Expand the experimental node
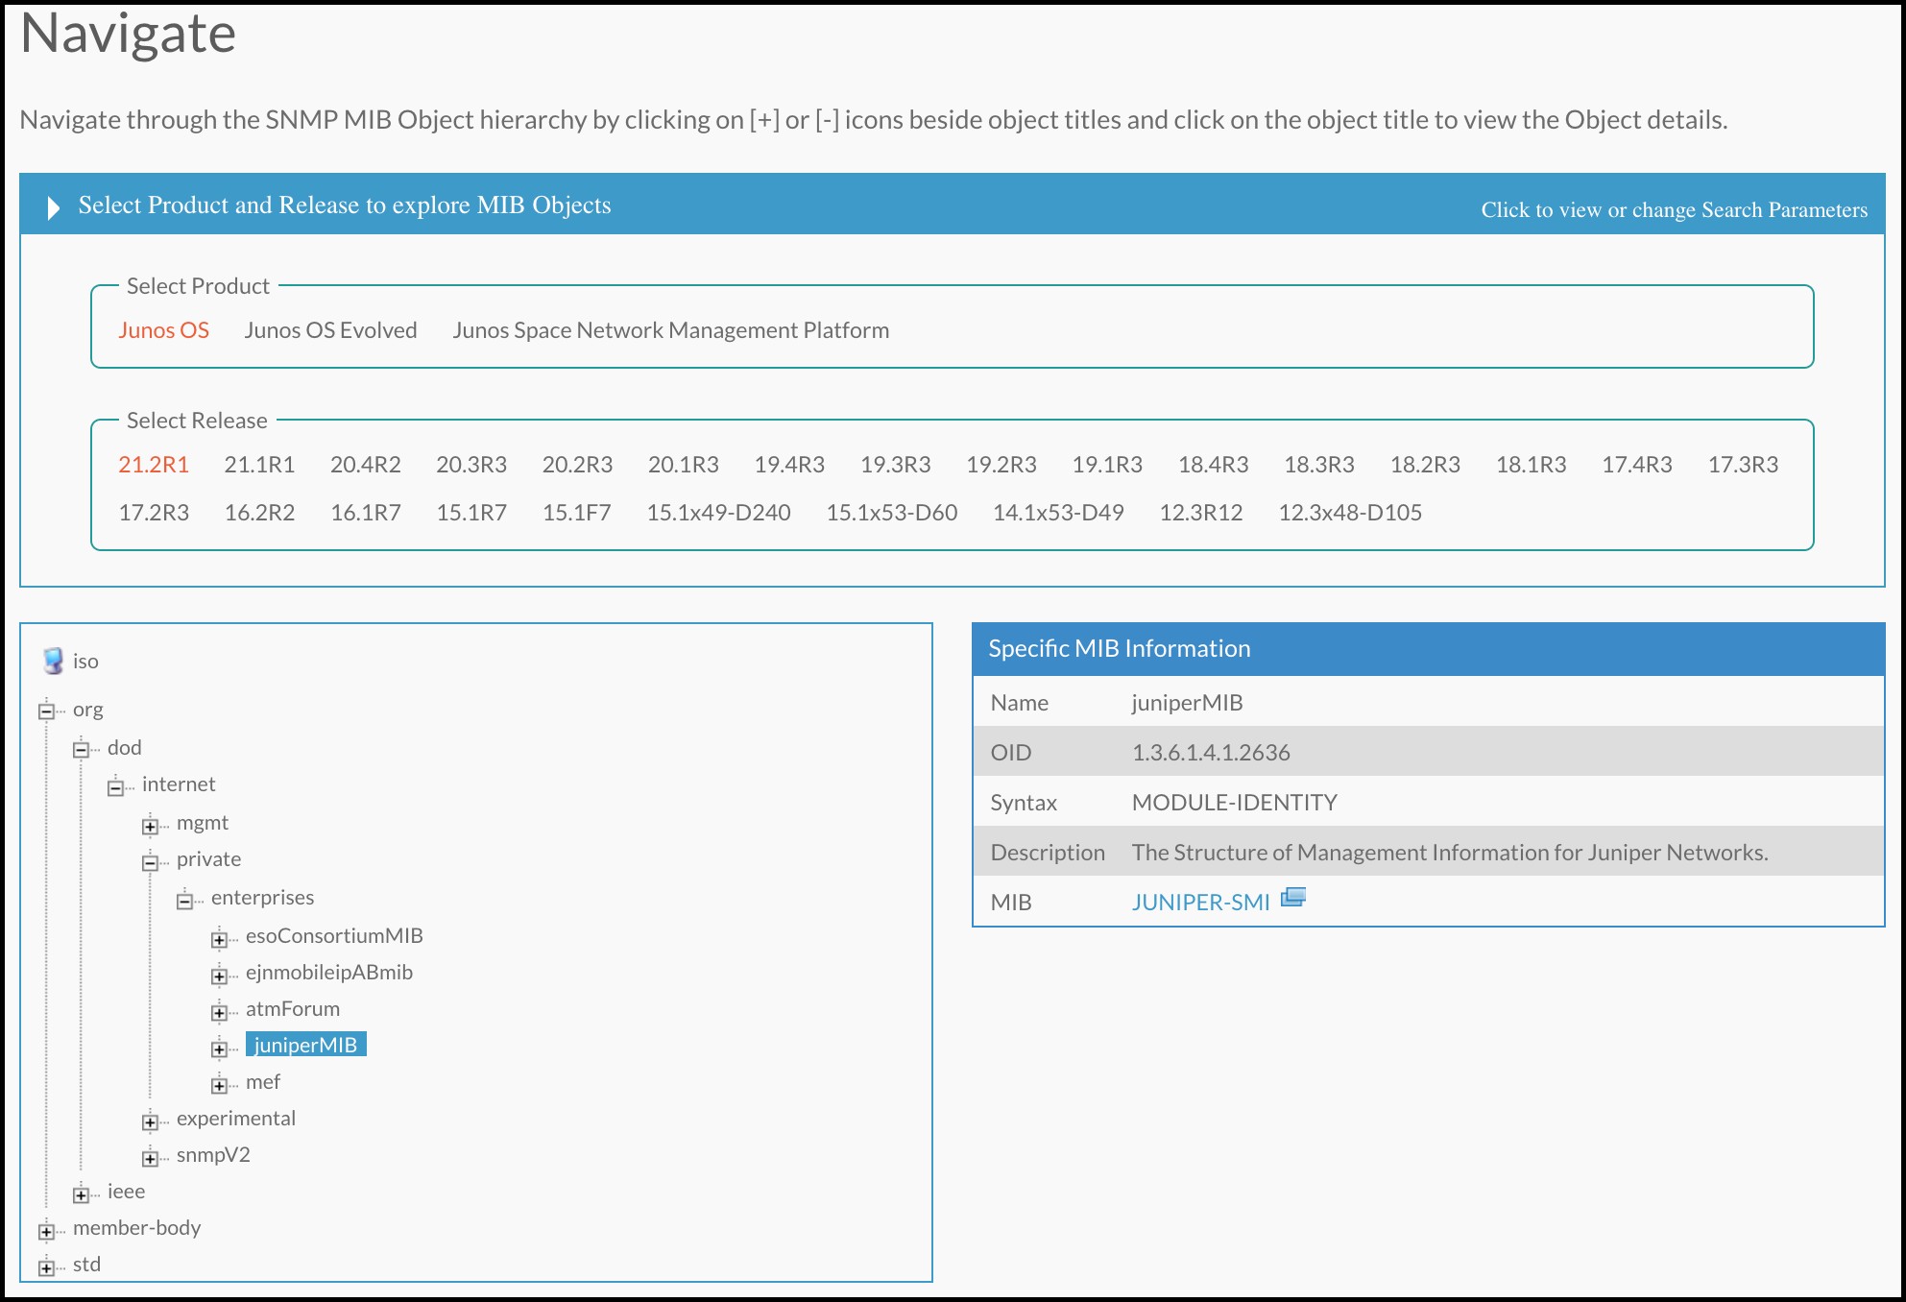The height and width of the screenshot is (1302, 1906). tap(150, 1121)
